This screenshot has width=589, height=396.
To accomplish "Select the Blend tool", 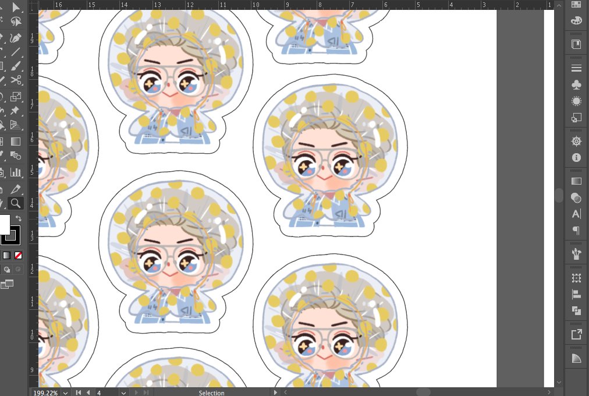I will tap(16, 155).
